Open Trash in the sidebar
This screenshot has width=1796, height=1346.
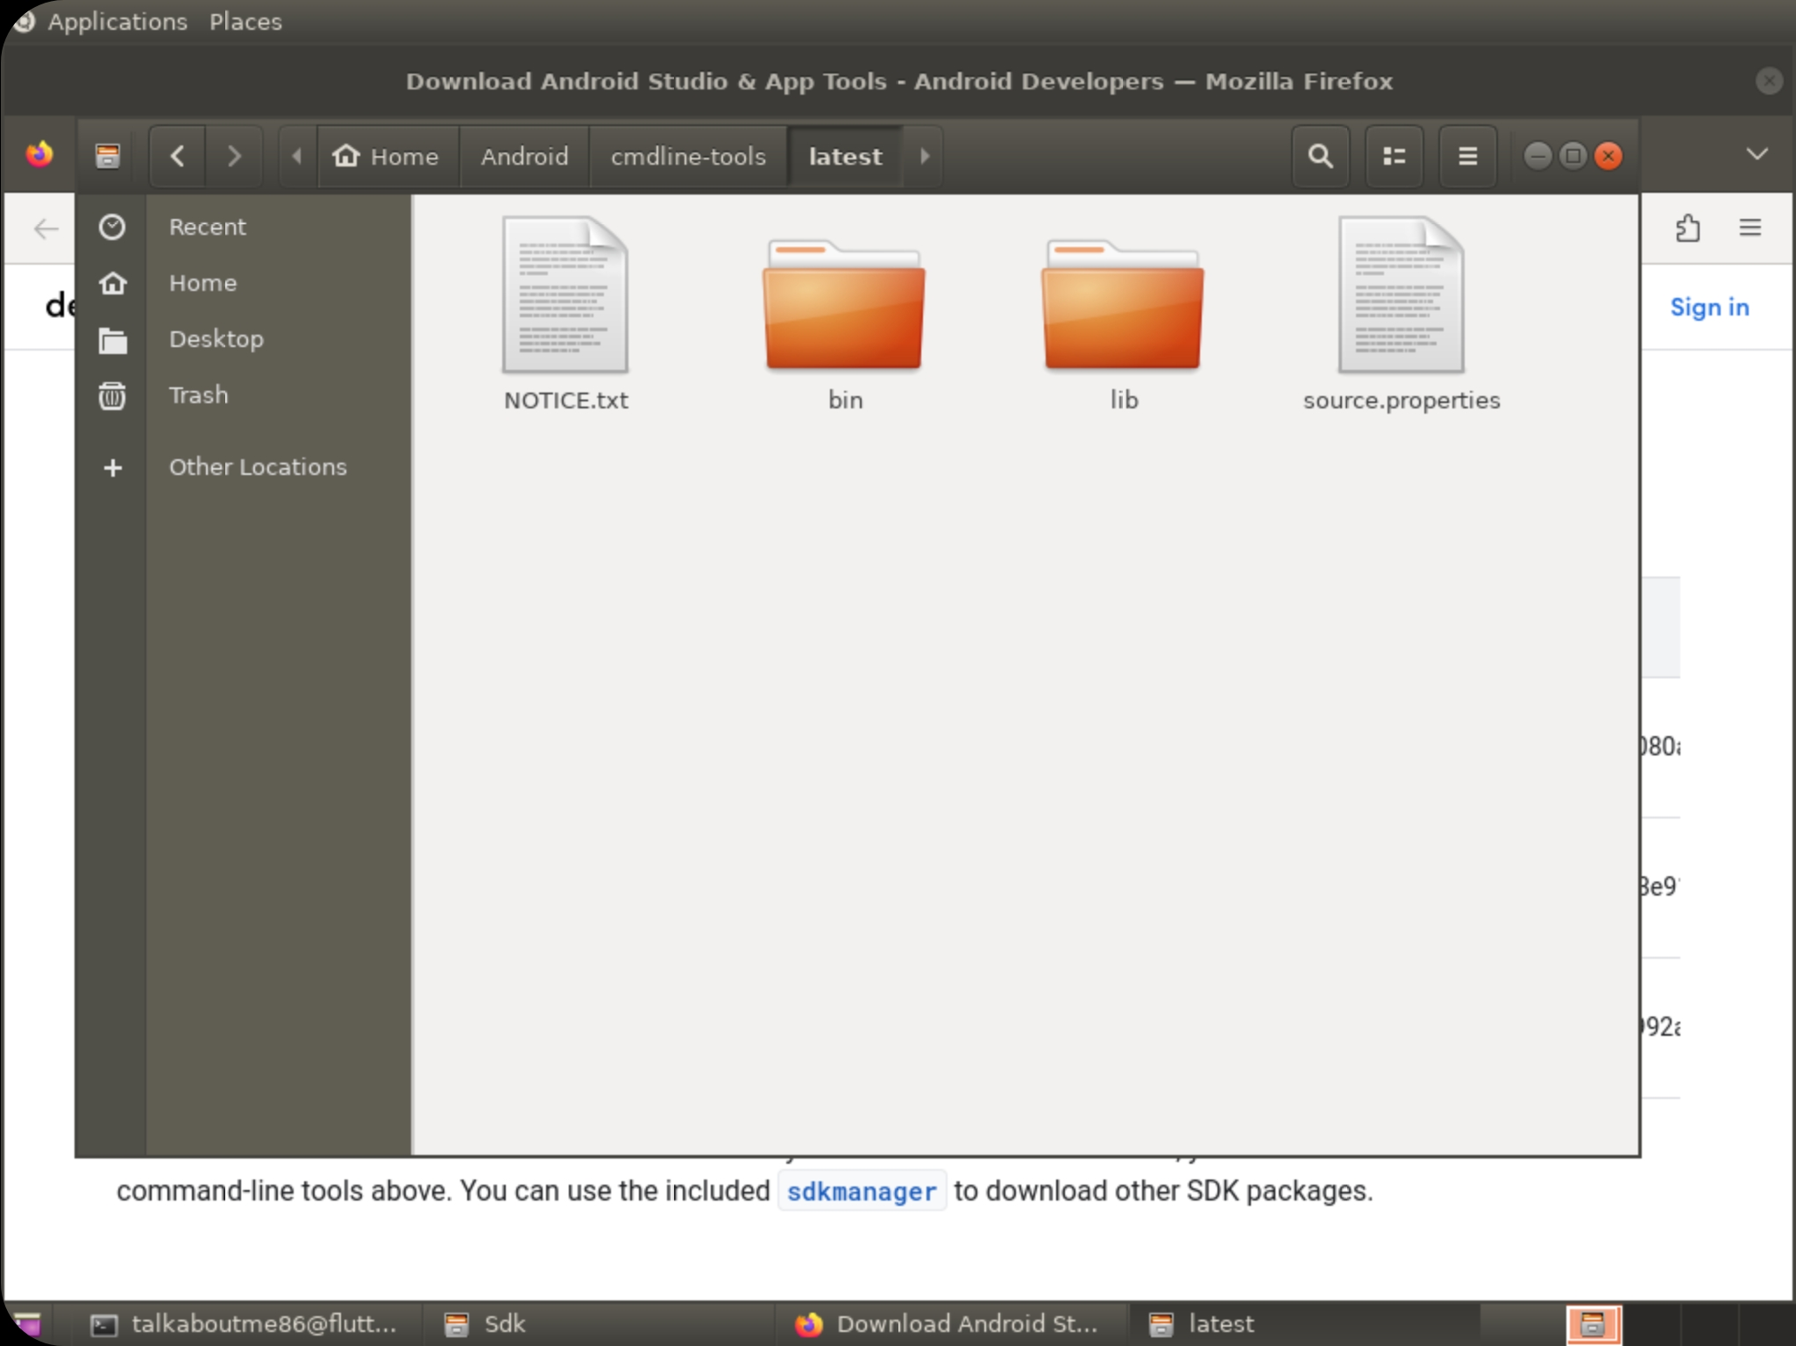(198, 395)
